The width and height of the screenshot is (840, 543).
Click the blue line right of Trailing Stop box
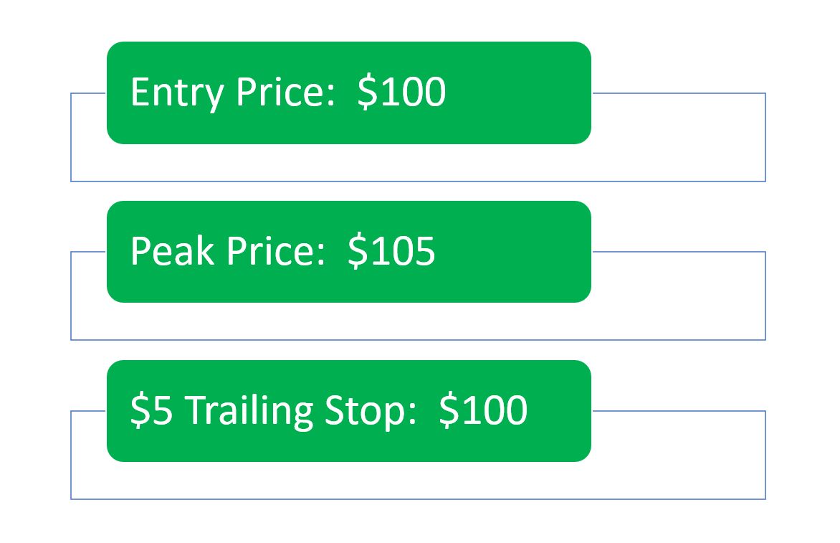tap(677, 411)
